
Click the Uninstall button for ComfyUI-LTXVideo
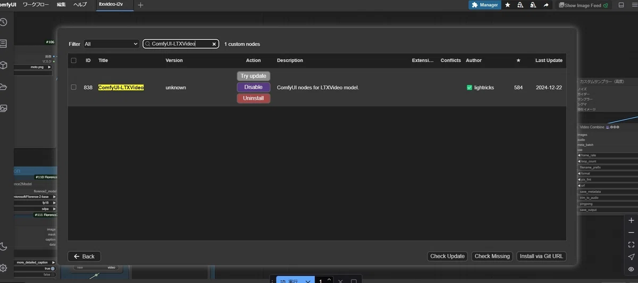(254, 98)
